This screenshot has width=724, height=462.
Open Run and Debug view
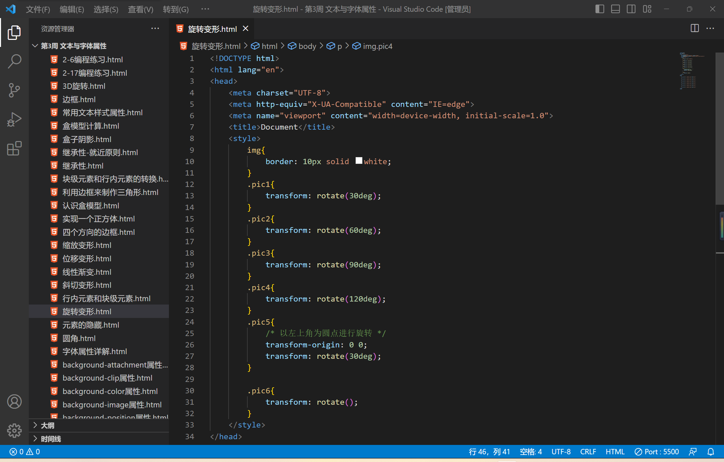coord(14,119)
